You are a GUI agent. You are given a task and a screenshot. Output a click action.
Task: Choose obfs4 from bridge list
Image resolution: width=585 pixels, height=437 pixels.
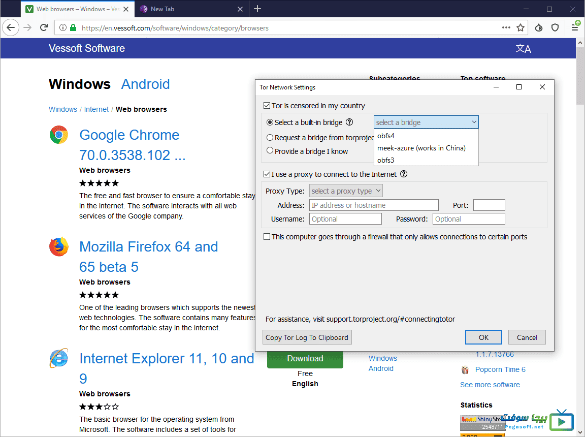coord(426,136)
